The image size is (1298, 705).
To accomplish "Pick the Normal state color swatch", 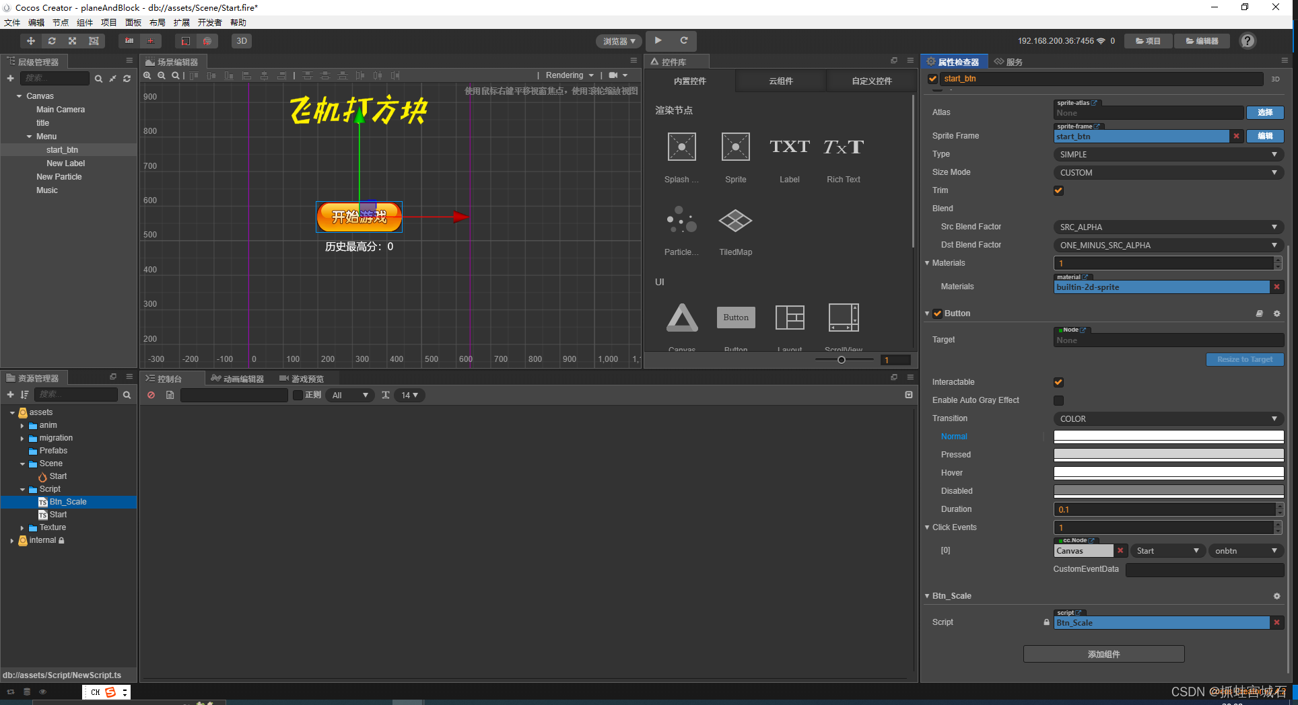I will tap(1168, 437).
